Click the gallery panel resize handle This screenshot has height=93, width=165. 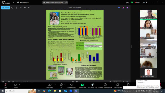(131, 47)
